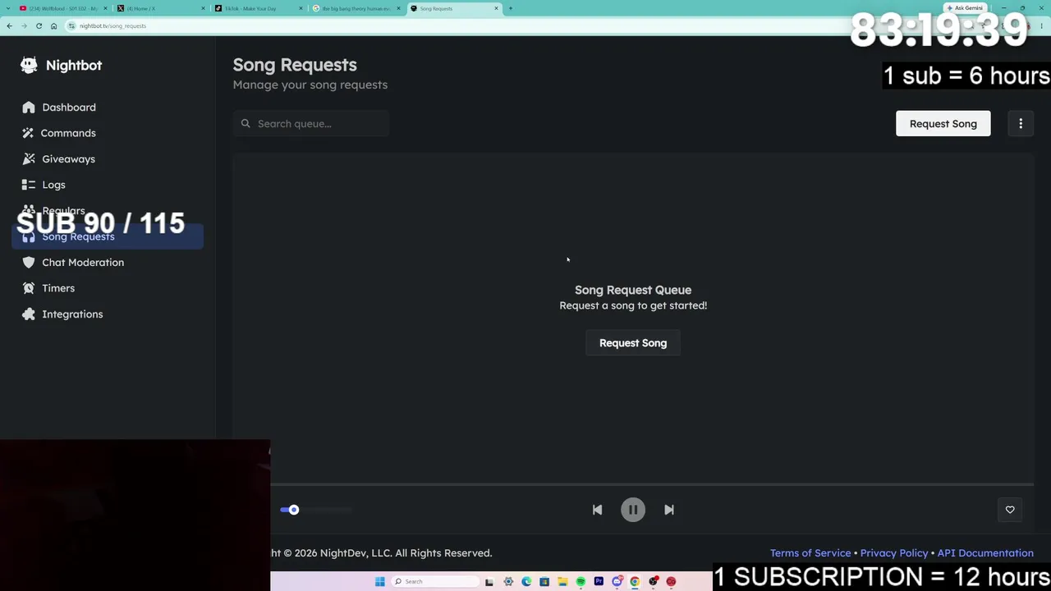The height and width of the screenshot is (591, 1051).
Task: Click the Search queue input field
Action: coord(311,124)
